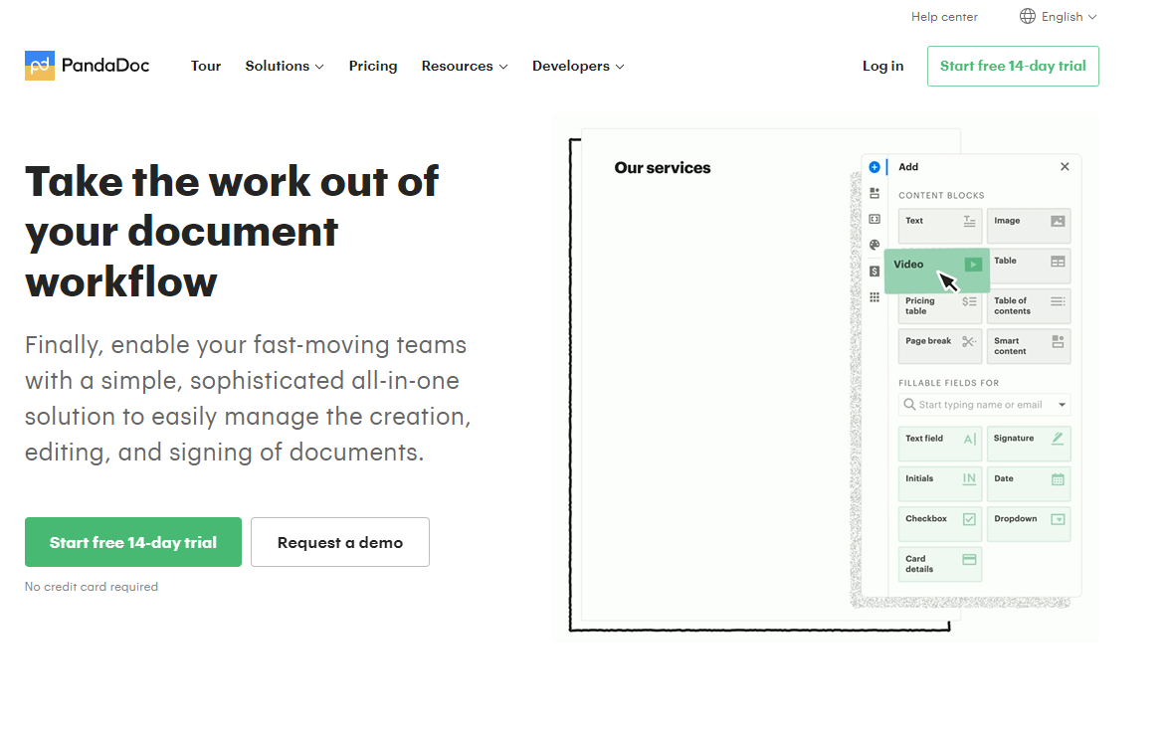Click the Dropdown field arrow icon
The image size is (1170, 731).
coord(1058,519)
